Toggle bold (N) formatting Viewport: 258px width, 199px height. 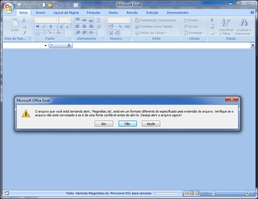coord(37,26)
